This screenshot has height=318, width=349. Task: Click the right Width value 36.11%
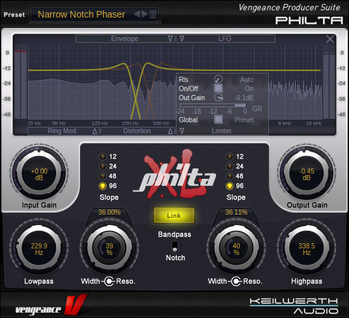coord(236,212)
